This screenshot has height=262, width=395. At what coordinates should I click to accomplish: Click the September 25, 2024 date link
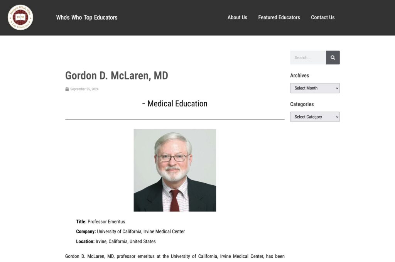(x=84, y=89)
